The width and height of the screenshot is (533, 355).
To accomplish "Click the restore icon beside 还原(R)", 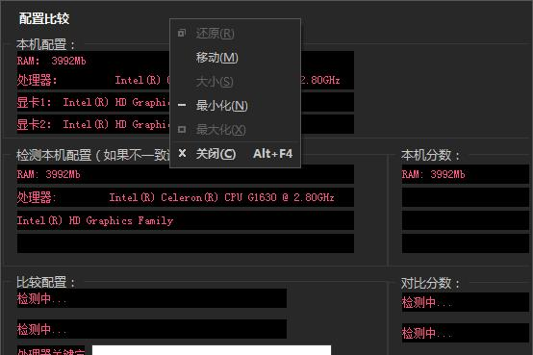I will click(182, 33).
